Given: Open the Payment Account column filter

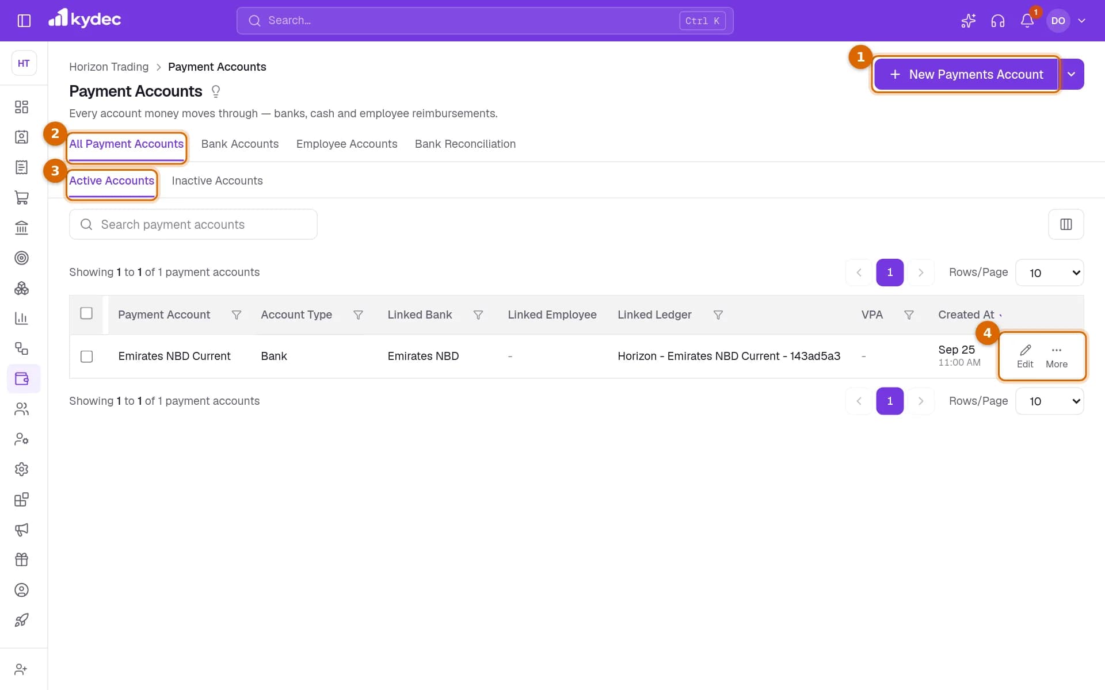Looking at the screenshot, I should [236, 315].
